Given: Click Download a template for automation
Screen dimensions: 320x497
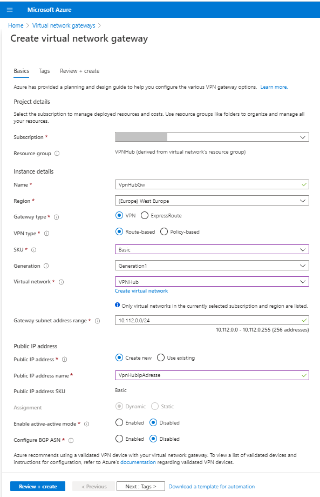Looking at the screenshot, I should tap(212, 486).
